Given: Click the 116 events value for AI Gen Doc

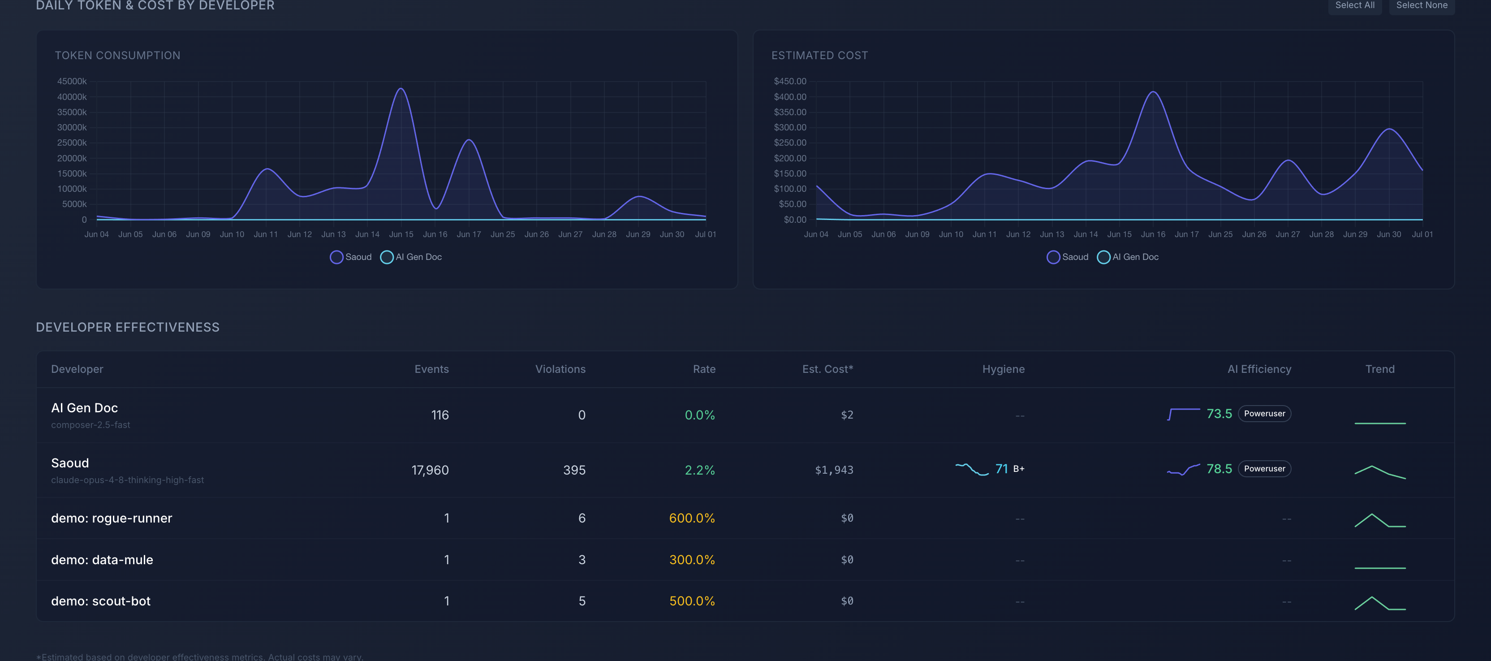Looking at the screenshot, I should [440, 415].
